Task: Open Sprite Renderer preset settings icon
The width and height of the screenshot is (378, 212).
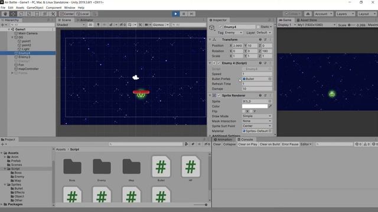Action: (265, 95)
